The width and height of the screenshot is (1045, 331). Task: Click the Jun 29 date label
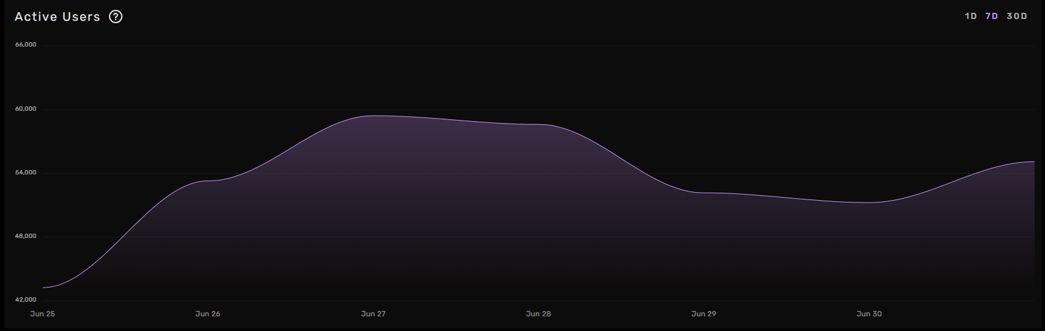703,314
